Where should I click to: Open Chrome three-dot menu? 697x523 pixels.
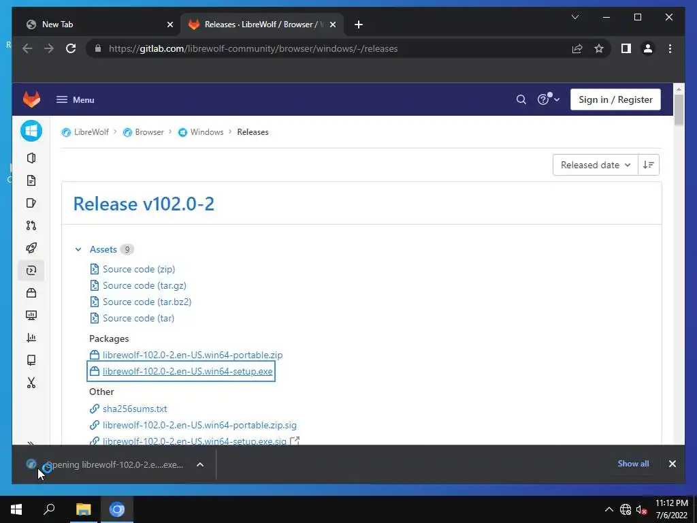670,48
